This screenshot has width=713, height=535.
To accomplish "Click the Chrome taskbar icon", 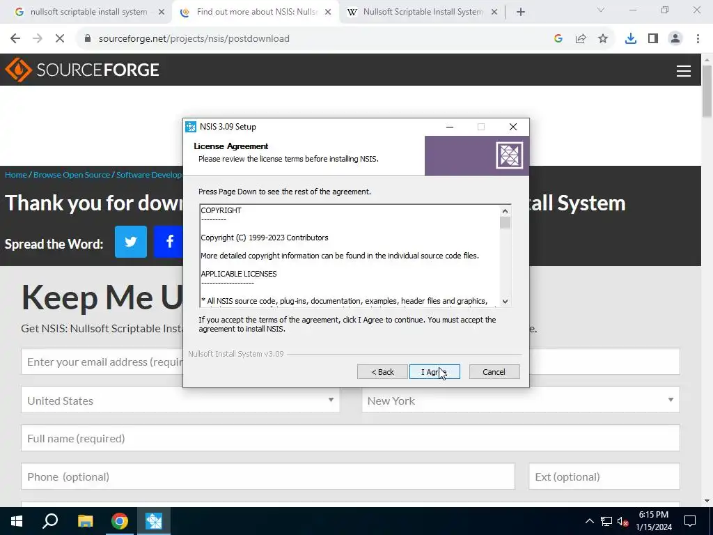I will click(120, 521).
